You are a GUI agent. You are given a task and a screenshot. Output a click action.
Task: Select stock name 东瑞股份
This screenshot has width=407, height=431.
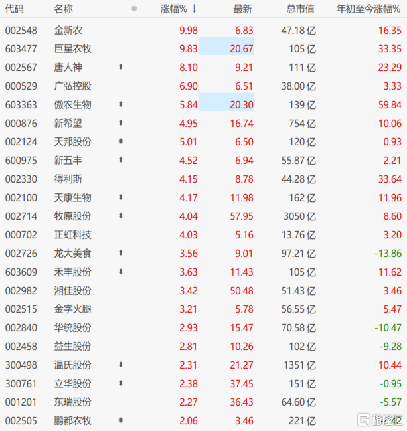pos(73,402)
